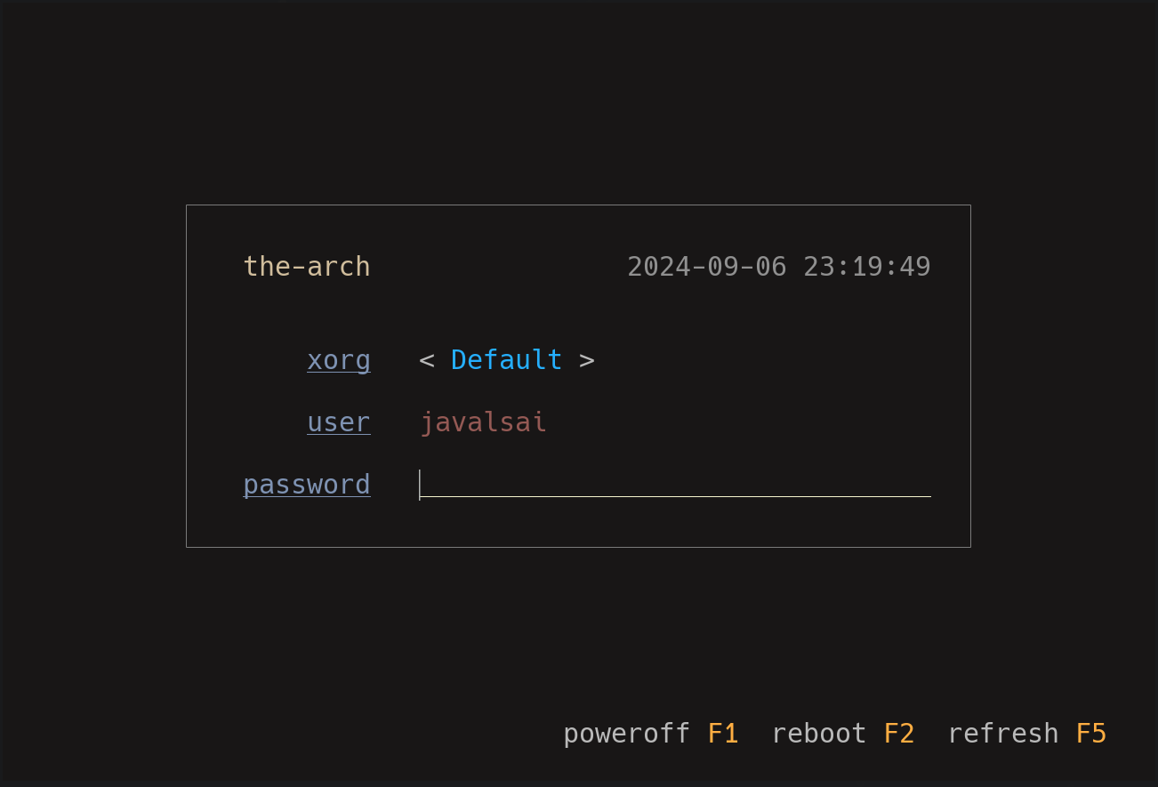Click the login box border frame
The width and height of the screenshot is (1158, 787).
pyautogui.click(x=578, y=205)
